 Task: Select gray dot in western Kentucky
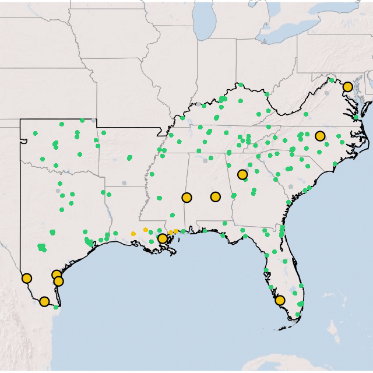tap(198, 104)
